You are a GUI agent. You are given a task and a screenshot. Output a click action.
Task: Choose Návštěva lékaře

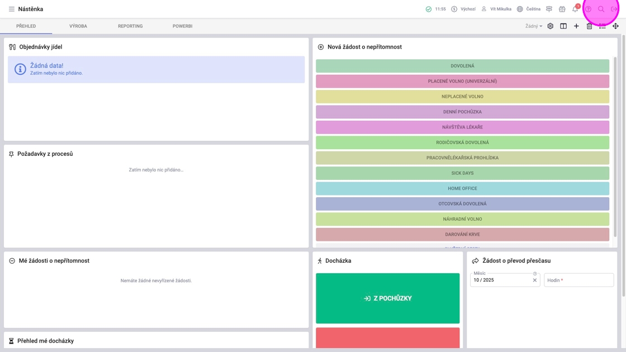click(x=462, y=127)
